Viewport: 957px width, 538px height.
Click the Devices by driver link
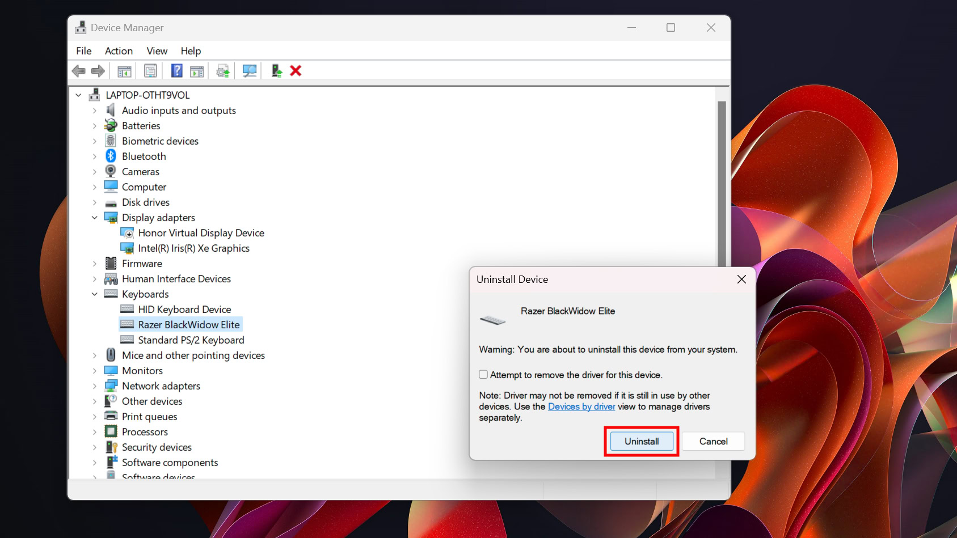coord(581,406)
